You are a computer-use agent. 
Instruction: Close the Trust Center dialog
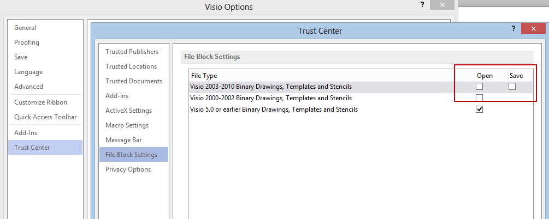(533, 29)
